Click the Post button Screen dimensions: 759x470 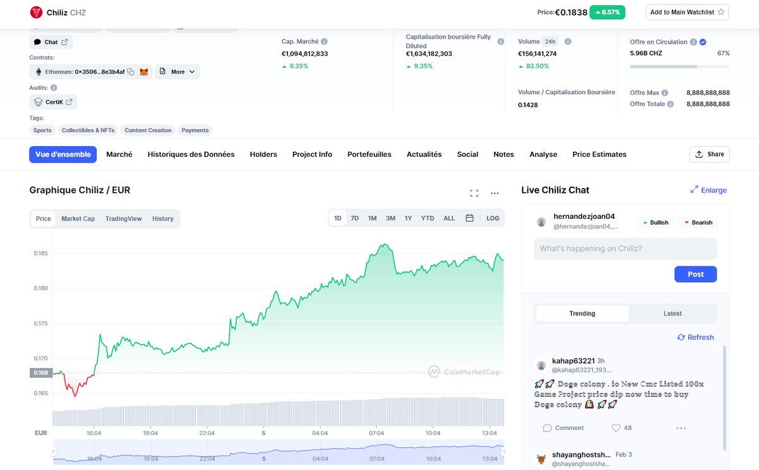tap(696, 274)
